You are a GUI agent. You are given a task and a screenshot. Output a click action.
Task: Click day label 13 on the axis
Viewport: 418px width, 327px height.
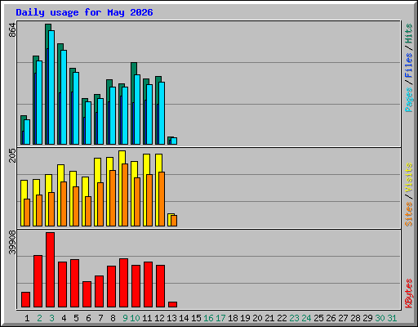[x=171, y=318]
